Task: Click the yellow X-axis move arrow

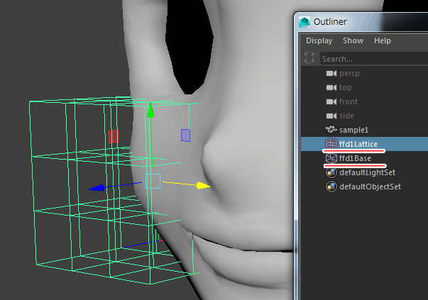Action: (x=203, y=186)
